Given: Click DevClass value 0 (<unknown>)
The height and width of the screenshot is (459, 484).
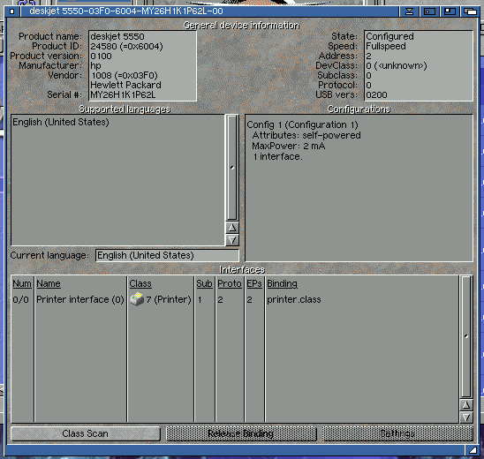Looking at the screenshot, I should (x=397, y=65).
